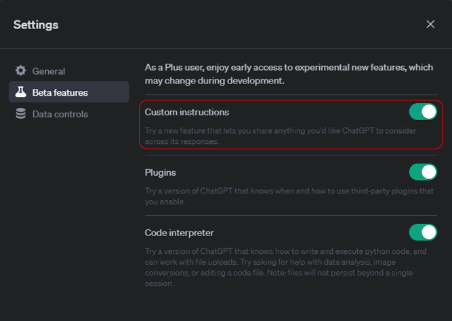The height and width of the screenshot is (321, 452).
Task: Disable the Custom instructions toggle
Action: (x=423, y=112)
